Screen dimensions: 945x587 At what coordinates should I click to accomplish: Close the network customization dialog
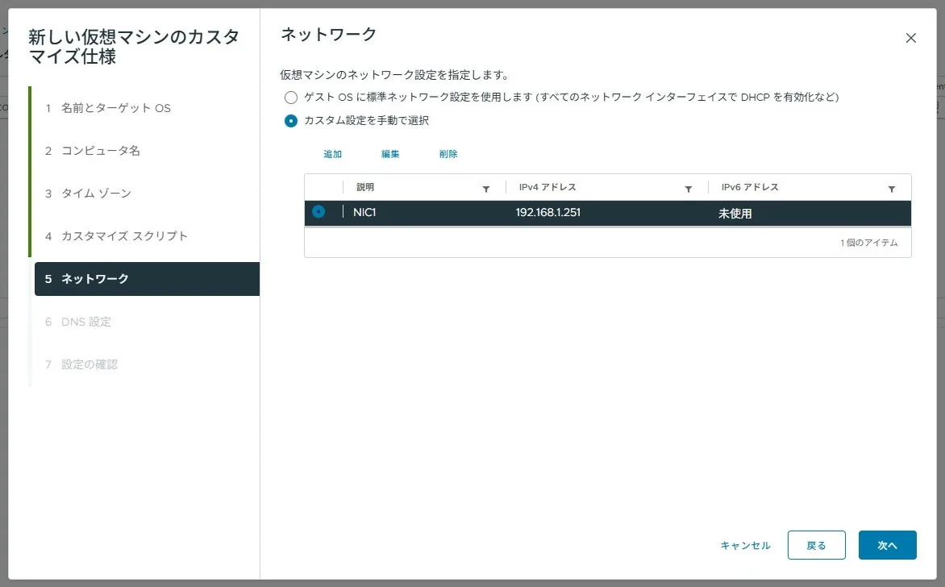click(x=910, y=38)
